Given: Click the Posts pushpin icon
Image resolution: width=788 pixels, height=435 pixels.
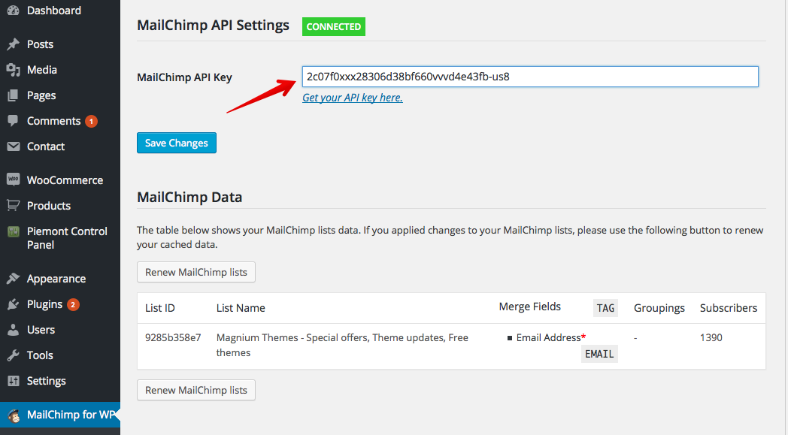Looking at the screenshot, I should click(x=13, y=44).
